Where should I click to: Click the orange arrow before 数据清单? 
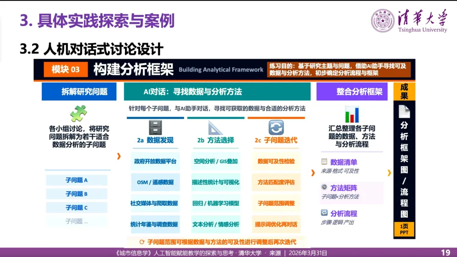pos(313,173)
